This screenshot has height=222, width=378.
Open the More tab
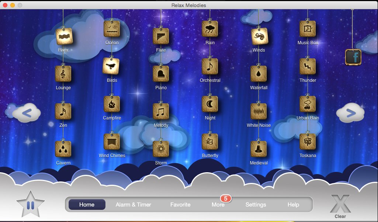coord(218,205)
